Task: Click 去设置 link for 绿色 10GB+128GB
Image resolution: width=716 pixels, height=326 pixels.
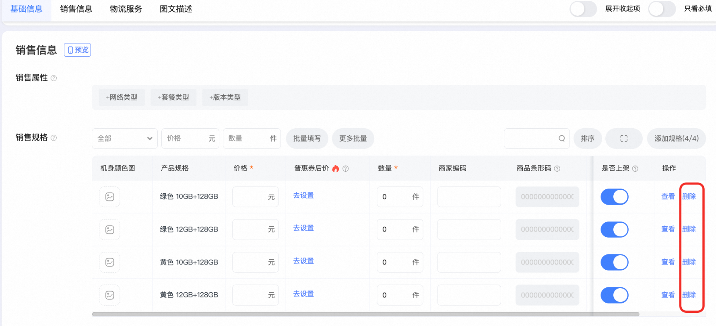Action: (x=303, y=195)
